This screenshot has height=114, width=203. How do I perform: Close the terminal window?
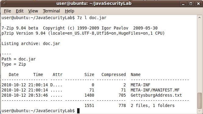(x=198, y=4)
